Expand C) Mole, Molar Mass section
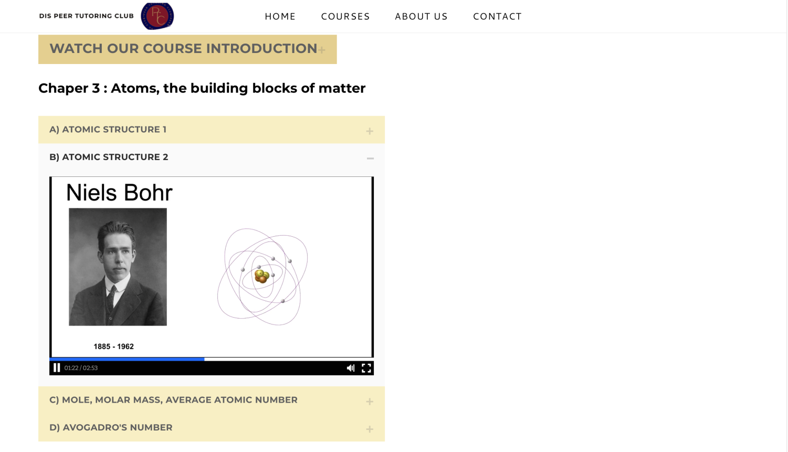The image size is (788, 452). click(212, 400)
